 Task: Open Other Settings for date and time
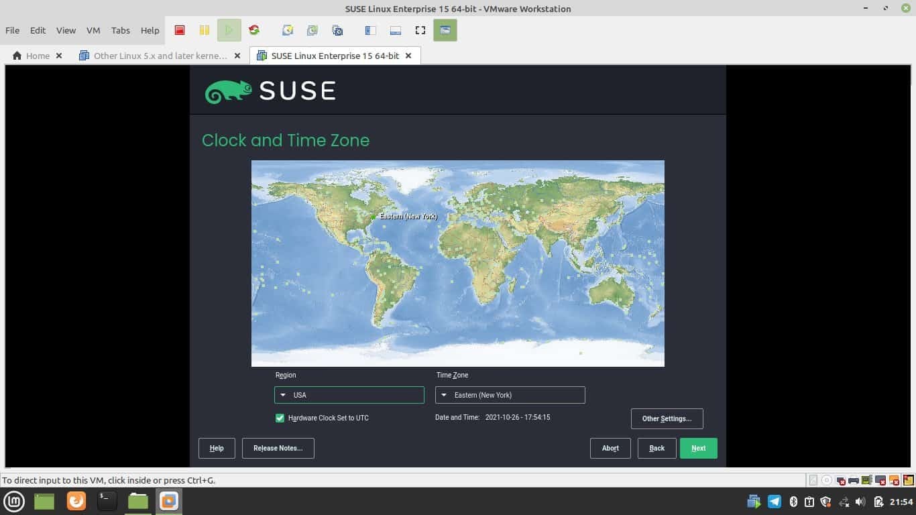[667, 418]
